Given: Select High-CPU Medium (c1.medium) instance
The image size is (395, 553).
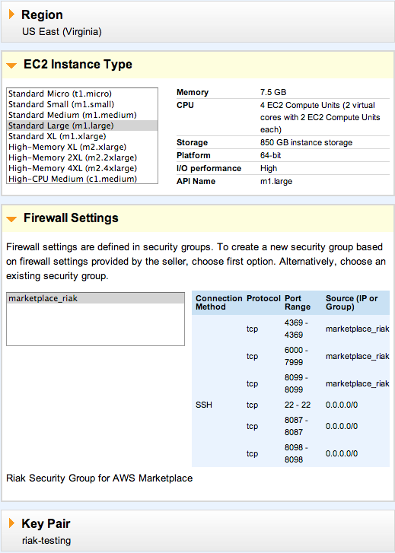Looking at the screenshot, I should tap(82, 179).
